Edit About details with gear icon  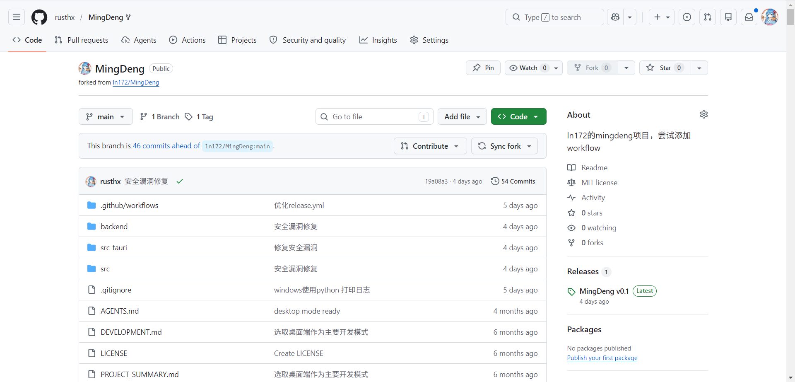(703, 114)
